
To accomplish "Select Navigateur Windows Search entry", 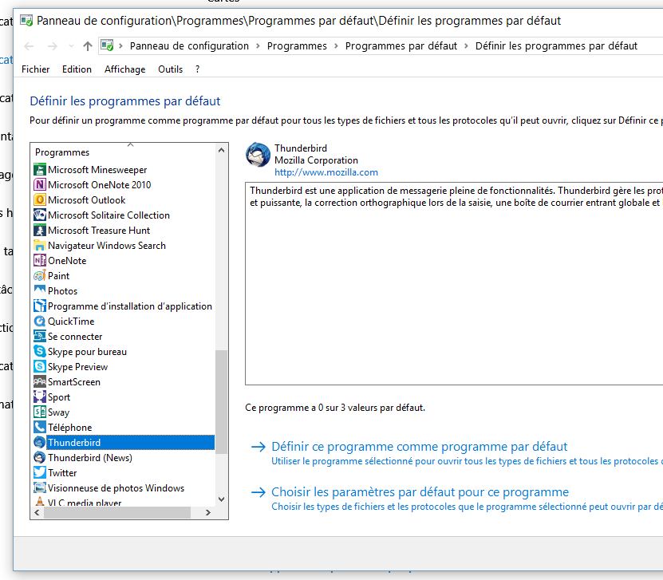I will (107, 246).
